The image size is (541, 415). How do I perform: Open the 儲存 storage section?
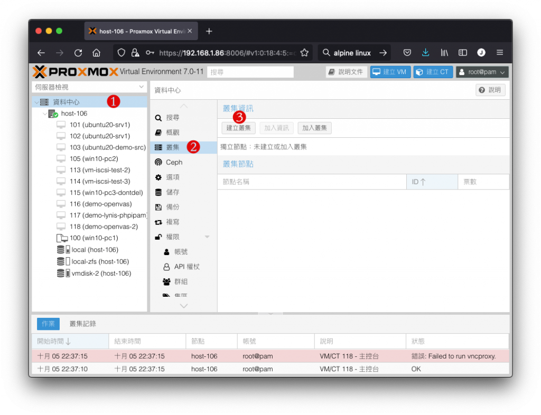[183, 192]
